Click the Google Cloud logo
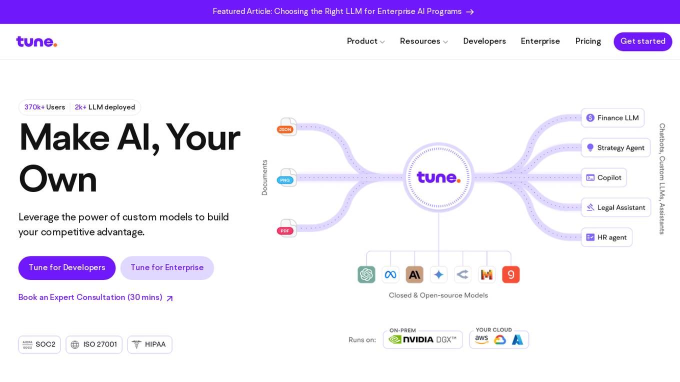This screenshot has width=680, height=382. coord(500,340)
